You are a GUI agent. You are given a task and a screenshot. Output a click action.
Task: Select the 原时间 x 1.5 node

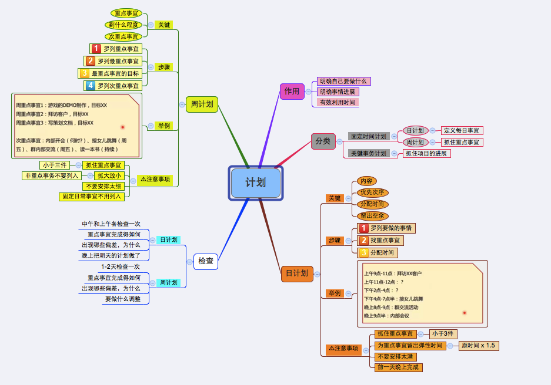coord(479,346)
